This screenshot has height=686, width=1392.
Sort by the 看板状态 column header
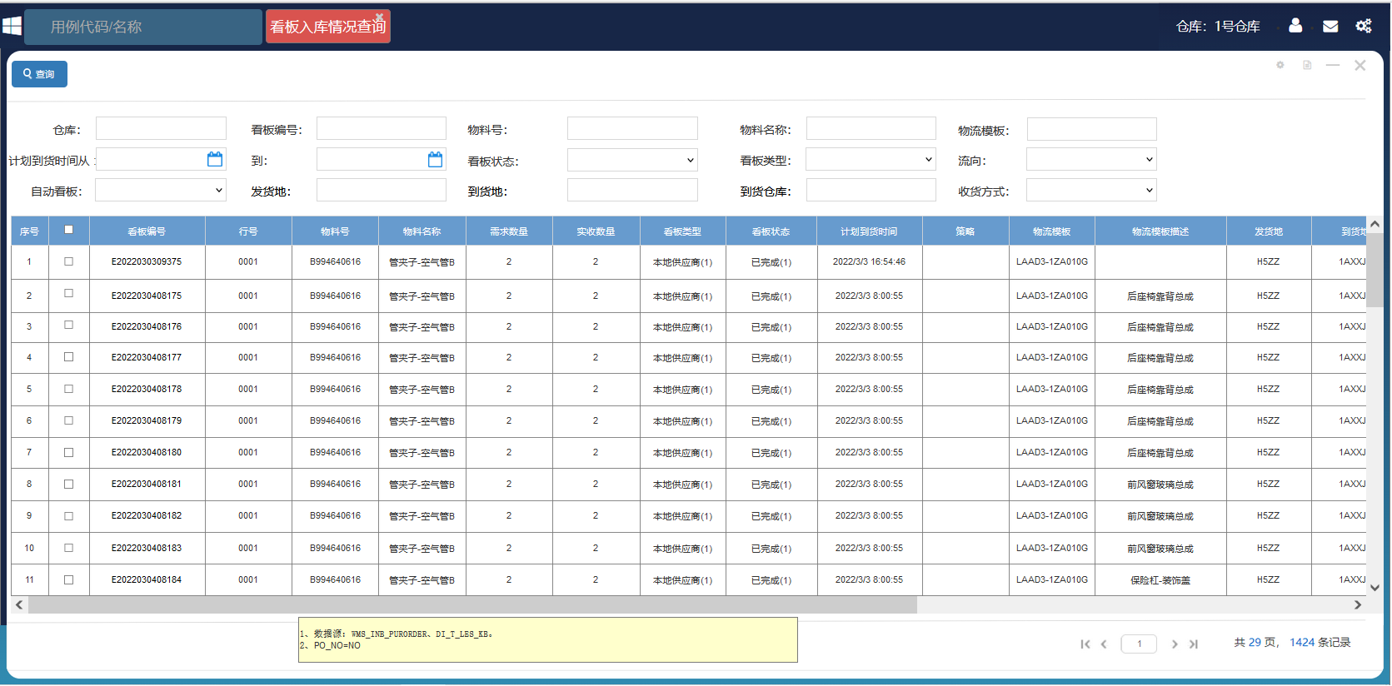(771, 231)
